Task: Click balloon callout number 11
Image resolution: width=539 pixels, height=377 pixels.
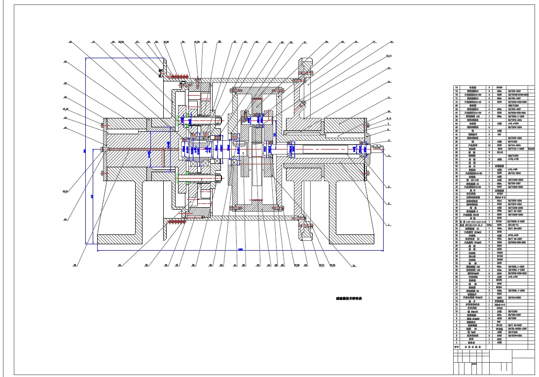Action: (x=389, y=98)
